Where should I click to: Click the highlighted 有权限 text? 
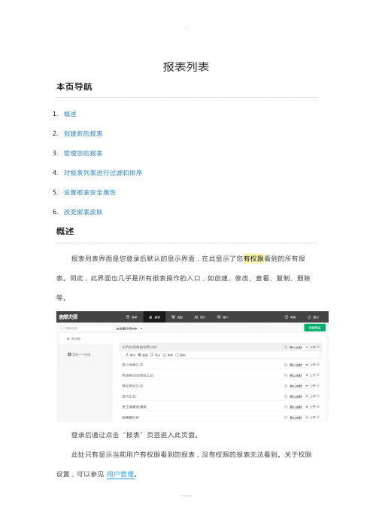[x=254, y=258]
